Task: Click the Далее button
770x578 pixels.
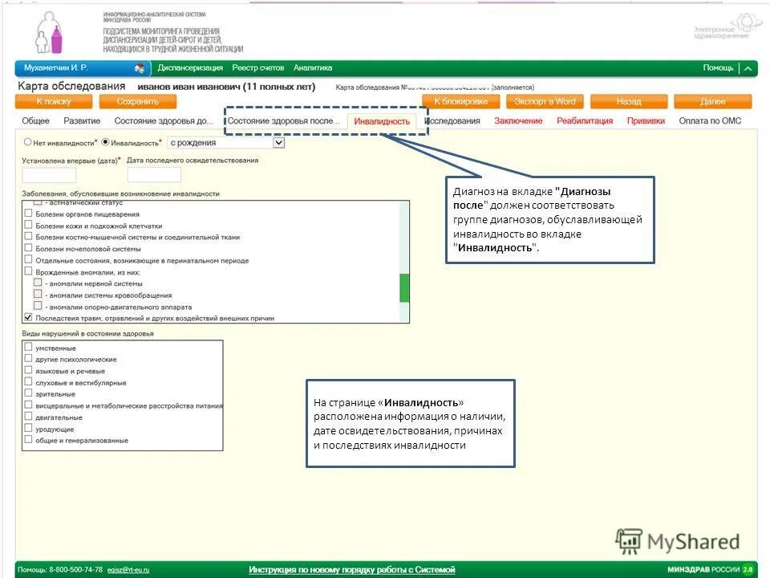Action: tap(712, 102)
